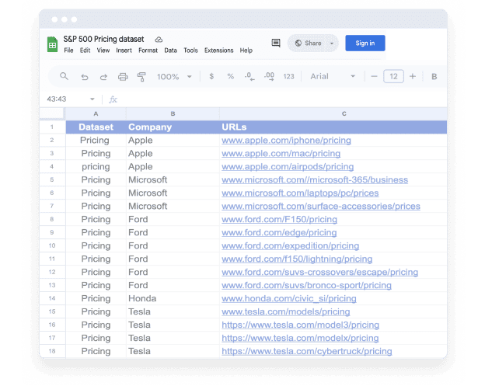Print the spreadsheet
The width and height of the screenshot is (478, 386).
click(x=123, y=76)
